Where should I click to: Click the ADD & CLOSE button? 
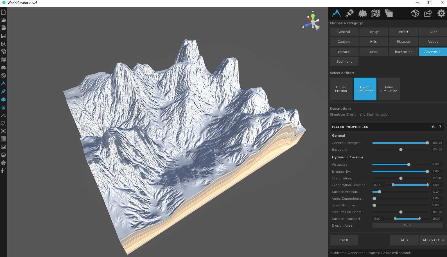pos(434,240)
